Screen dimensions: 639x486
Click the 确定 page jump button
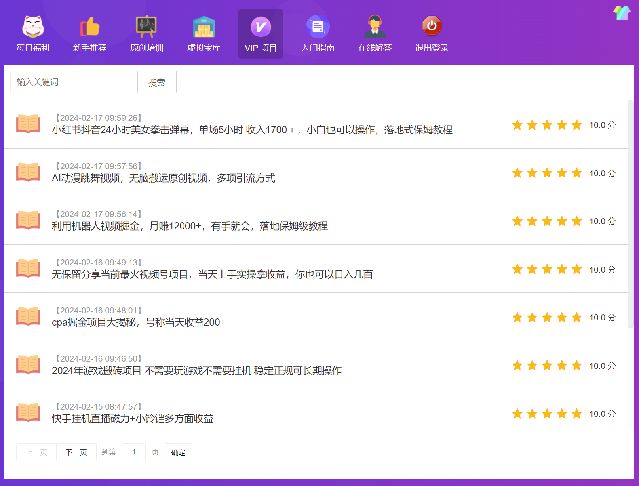tap(178, 452)
